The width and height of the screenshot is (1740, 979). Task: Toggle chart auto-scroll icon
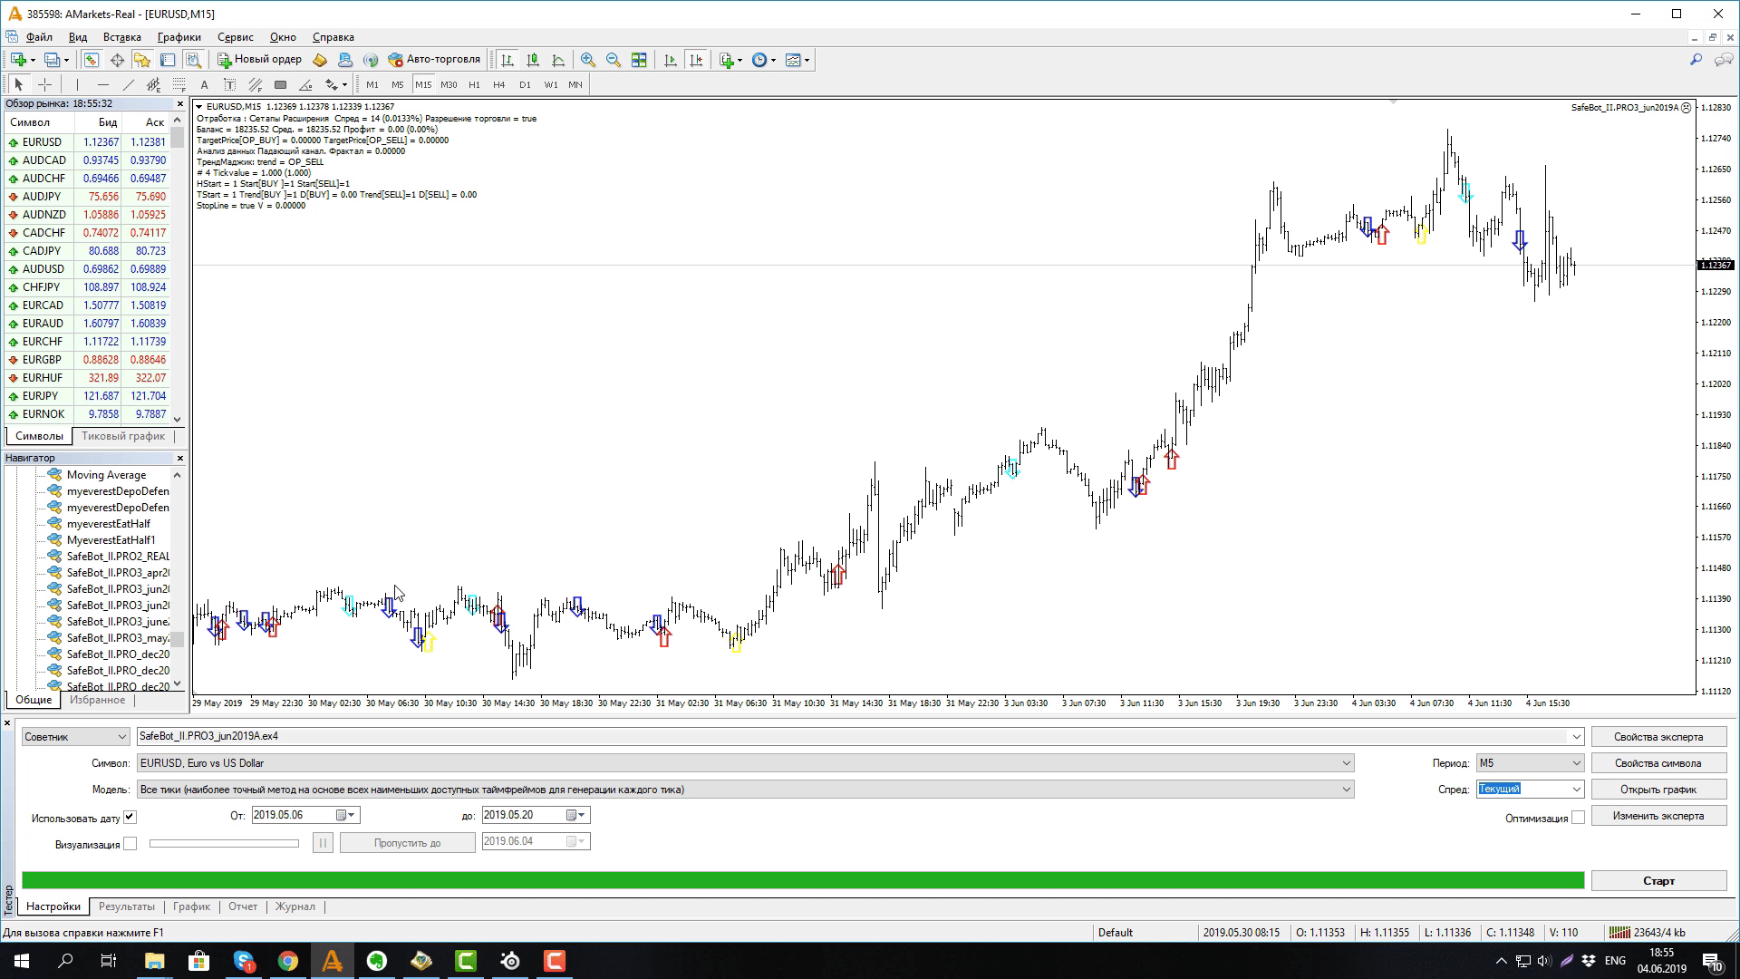(671, 60)
